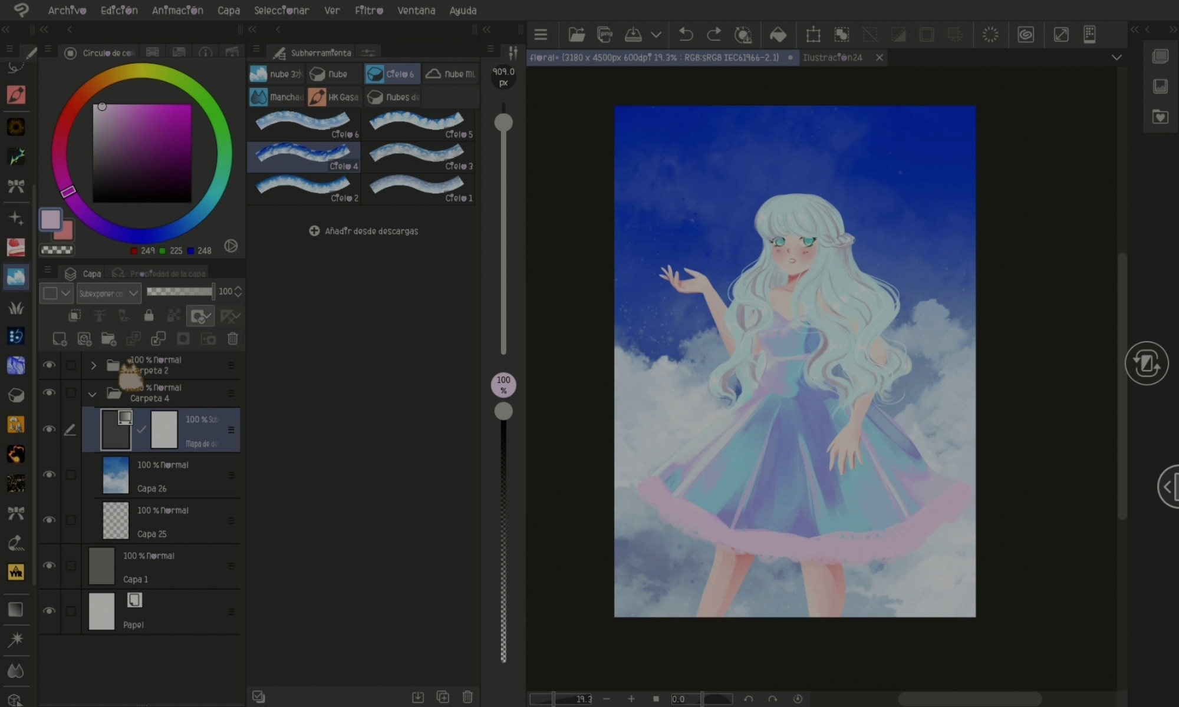
Task: Click the Capa 26 layer thumbnail
Action: coord(116,475)
